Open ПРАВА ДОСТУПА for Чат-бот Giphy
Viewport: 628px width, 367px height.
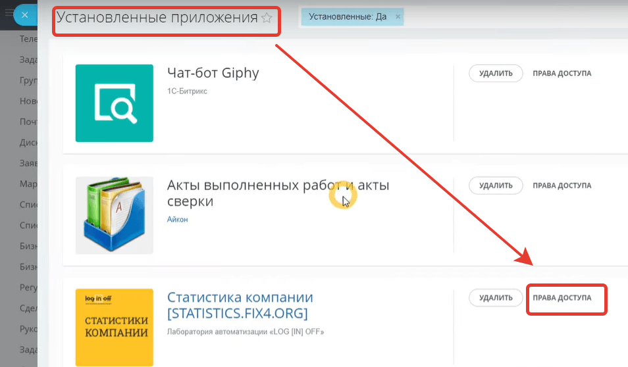[562, 73]
